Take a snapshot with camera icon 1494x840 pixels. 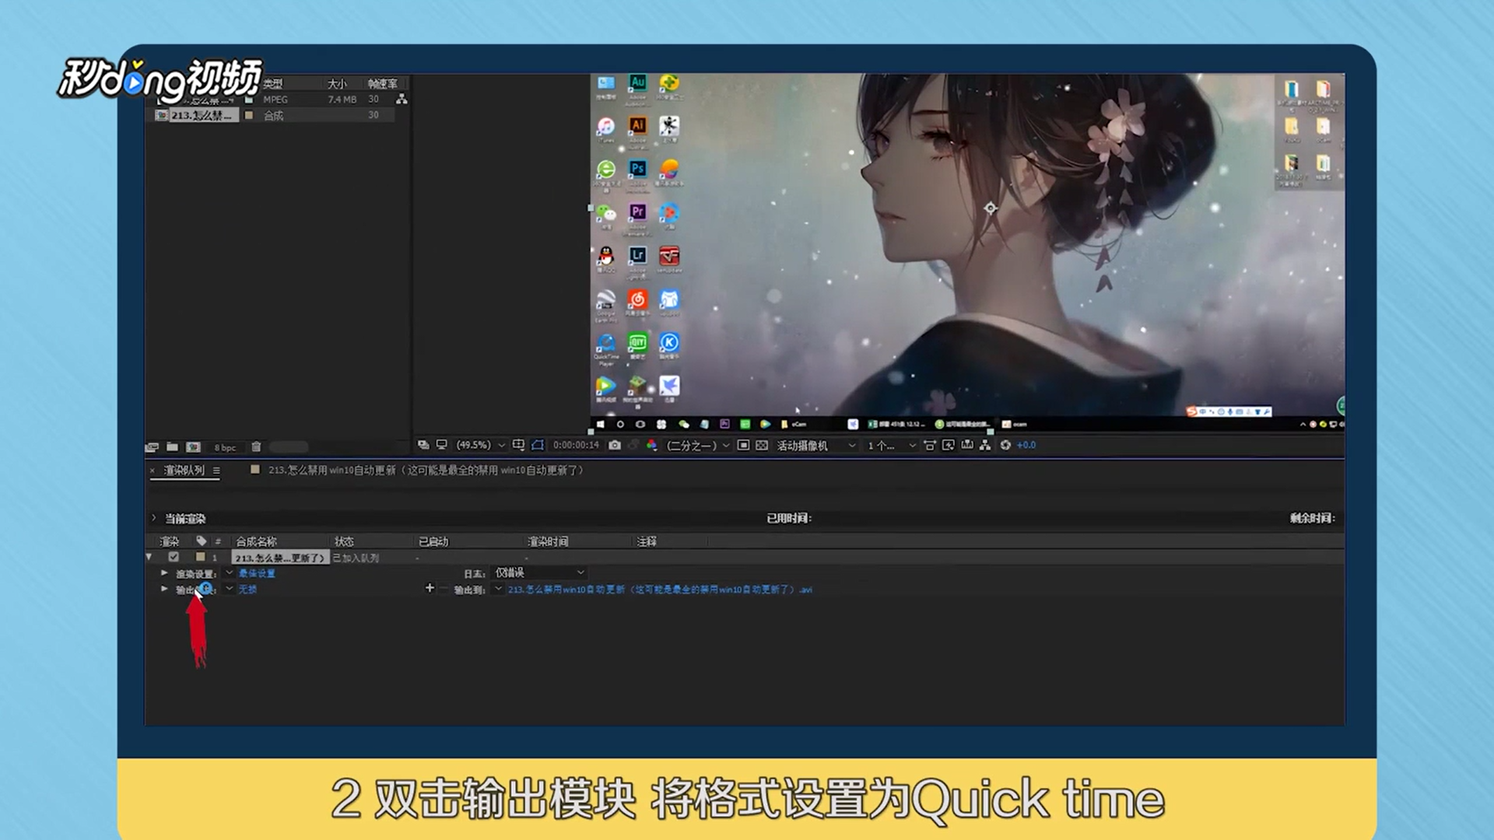[x=615, y=445]
